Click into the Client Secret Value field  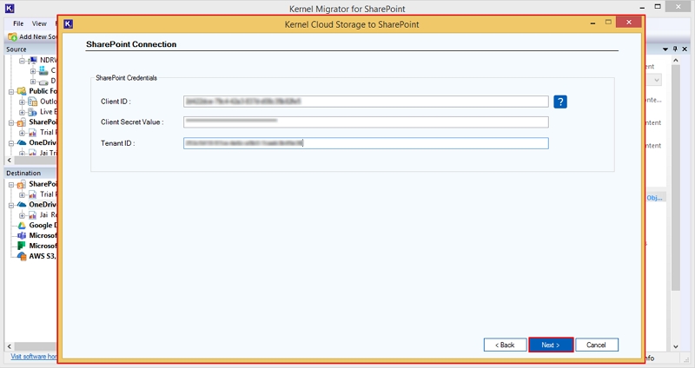(366, 122)
